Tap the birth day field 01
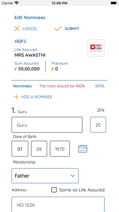119x212 pixels. coord(20,149)
